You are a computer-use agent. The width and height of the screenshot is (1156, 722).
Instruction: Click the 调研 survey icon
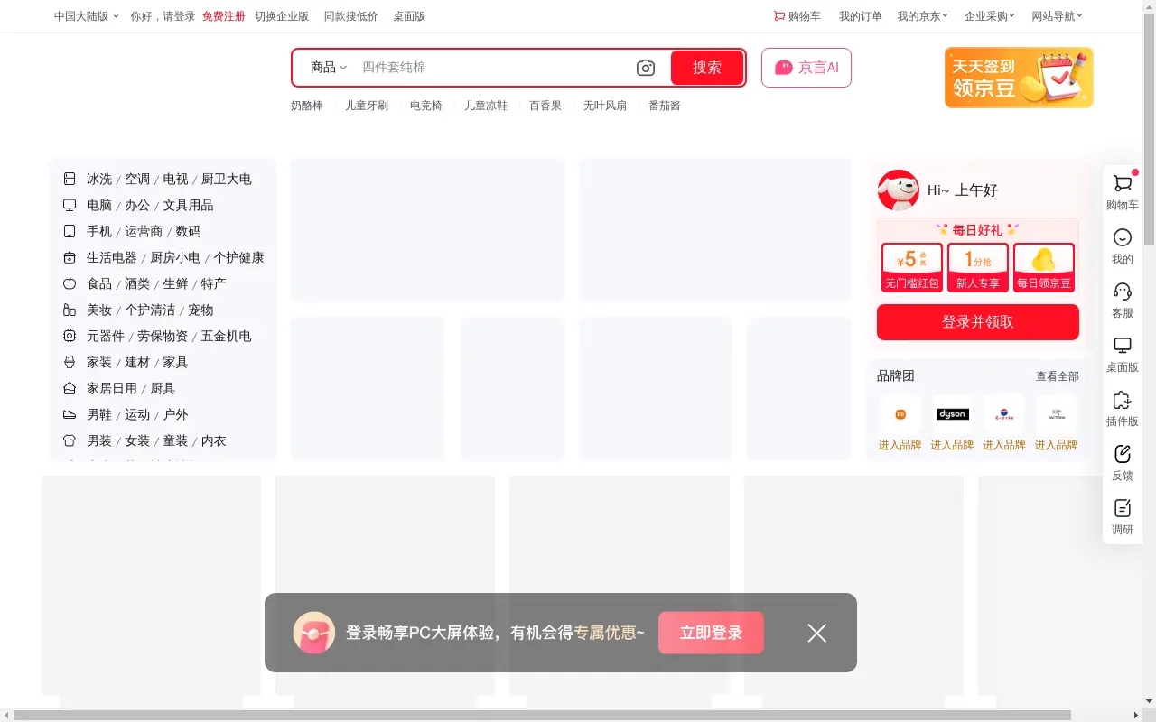(1123, 508)
